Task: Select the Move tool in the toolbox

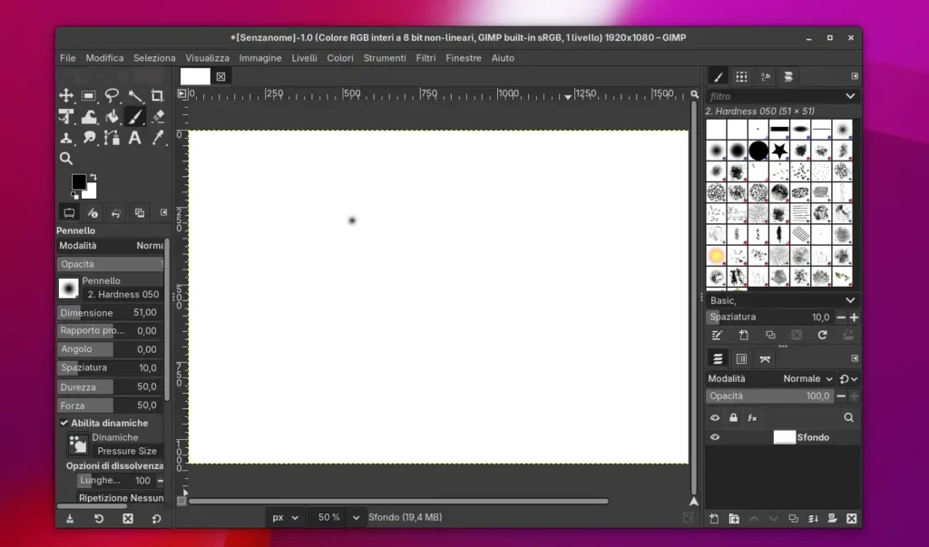Action: click(66, 95)
